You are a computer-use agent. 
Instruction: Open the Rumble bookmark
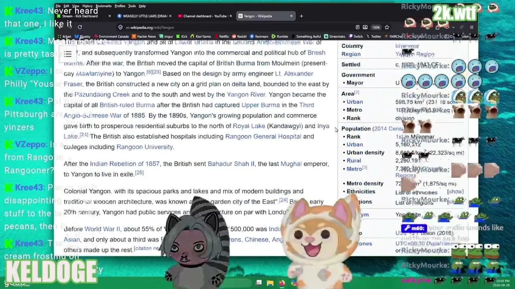(x=280, y=37)
